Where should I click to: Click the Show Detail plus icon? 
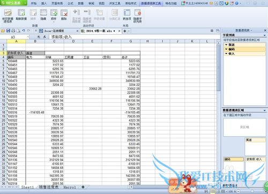[x=76, y=12]
